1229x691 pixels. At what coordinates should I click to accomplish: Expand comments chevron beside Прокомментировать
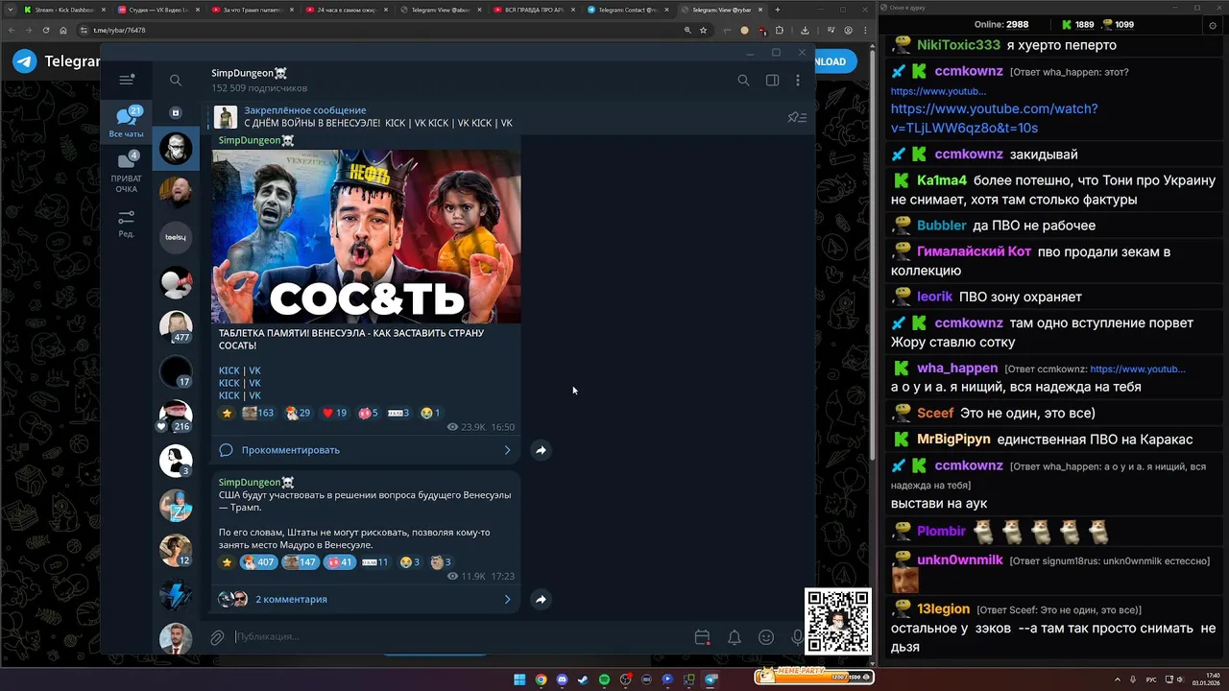pyautogui.click(x=508, y=450)
